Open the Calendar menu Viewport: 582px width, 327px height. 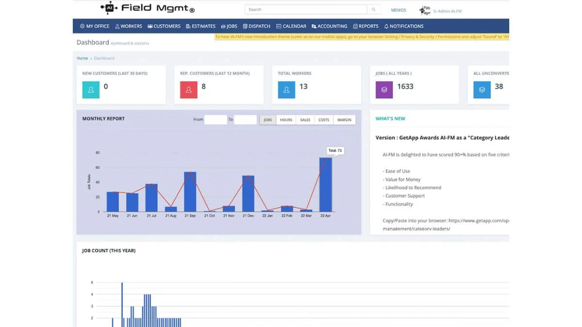pyautogui.click(x=291, y=26)
